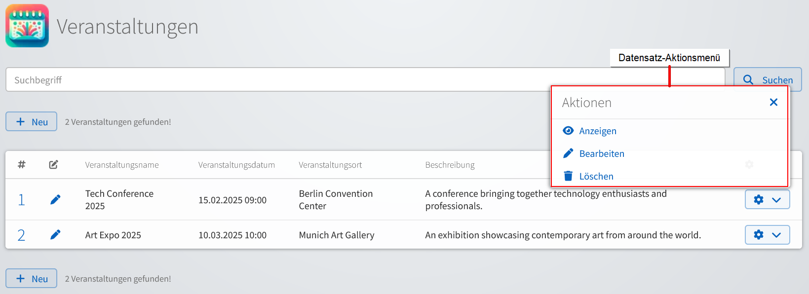The height and width of the screenshot is (294, 809).
Task: Click the eye icon beside Anzeigen
Action: click(568, 131)
